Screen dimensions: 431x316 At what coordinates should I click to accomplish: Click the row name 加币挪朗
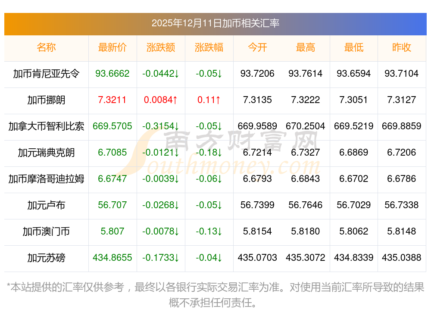coord(46,100)
